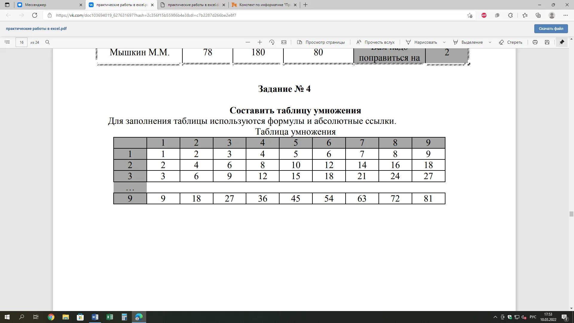Open the Favorites list
Screen dimensions: 574x323
pyautogui.click(x=525, y=15)
